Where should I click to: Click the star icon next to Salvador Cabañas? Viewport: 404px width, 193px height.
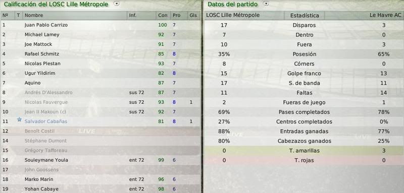tap(19, 119)
